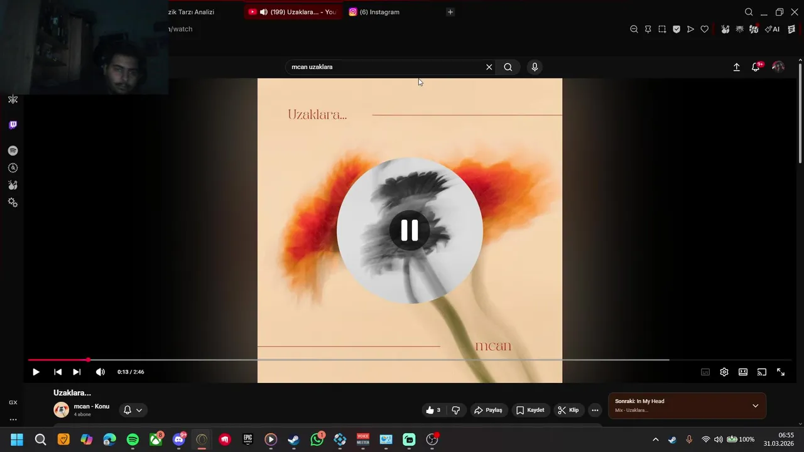Image resolution: width=804 pixels, height=452 pixels.
Task: Clear the YouTube search text
Action: (x=489, y=67)
